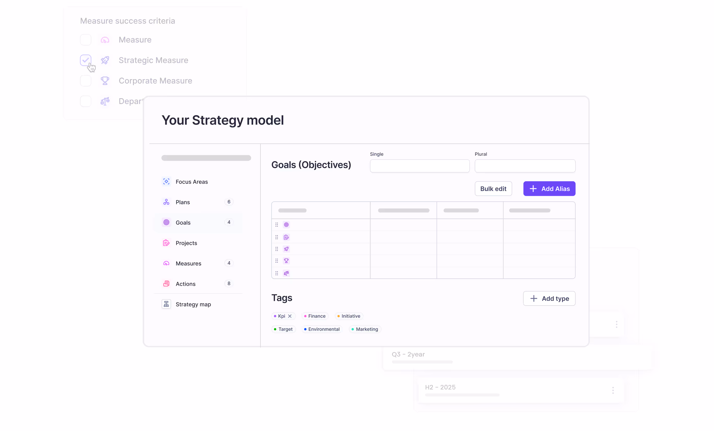
Task: Click the Q3 - 2year progress bar
Action: click(422, 362)
